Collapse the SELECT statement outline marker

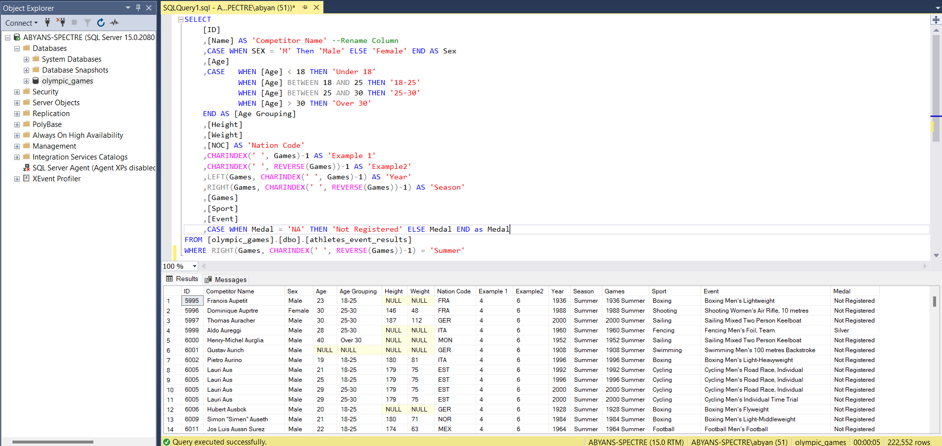point(180,19)
